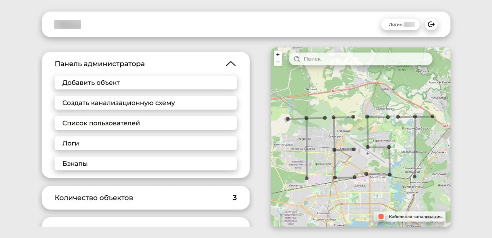Zoom in the map with plus button
Viewport: 492px width, 238px height.
278,55
